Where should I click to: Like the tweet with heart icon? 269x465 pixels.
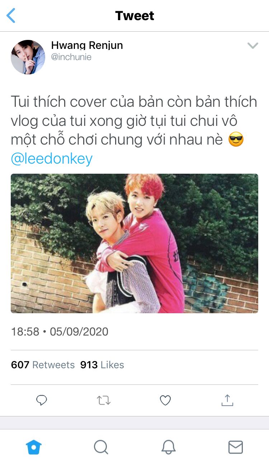(x=165, y=400)
